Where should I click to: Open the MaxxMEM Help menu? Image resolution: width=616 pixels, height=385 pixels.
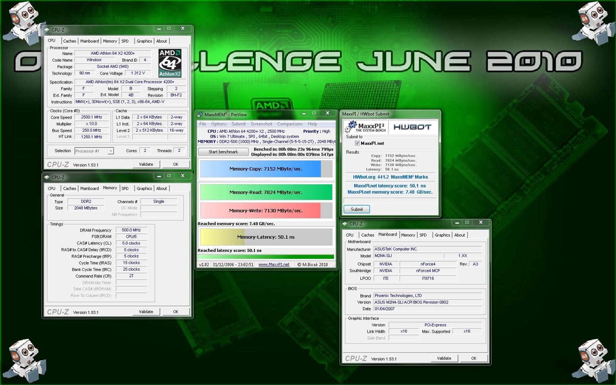tap(313, 124)
